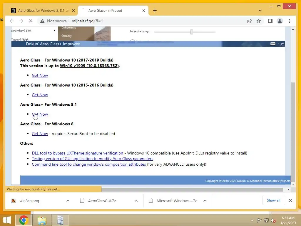
Task: Expand options for Microsoft Windows....7z download
Action: point(205,201)
